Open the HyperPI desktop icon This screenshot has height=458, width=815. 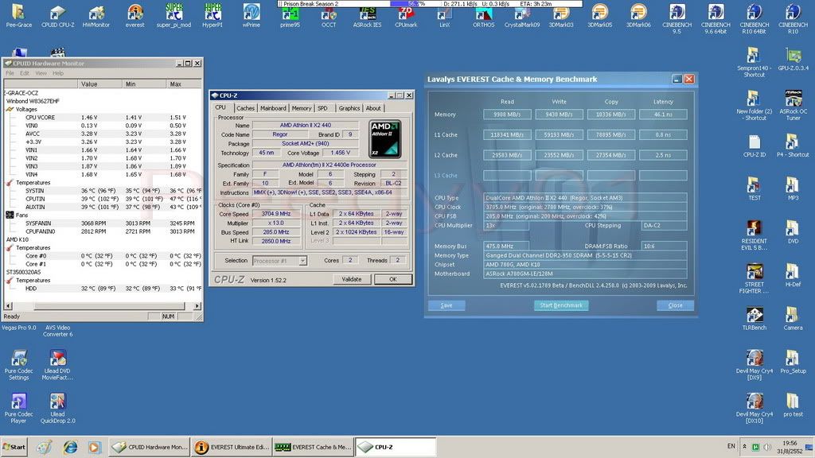click(213, 16)
